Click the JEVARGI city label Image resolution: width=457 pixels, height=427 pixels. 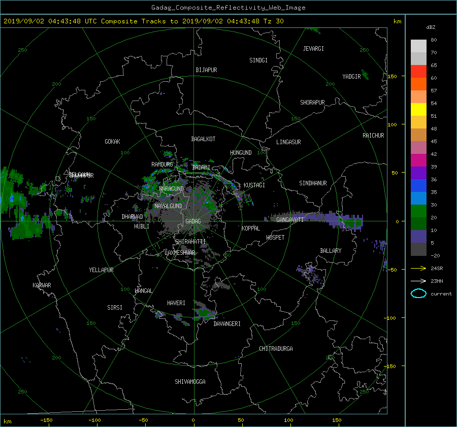313,49
